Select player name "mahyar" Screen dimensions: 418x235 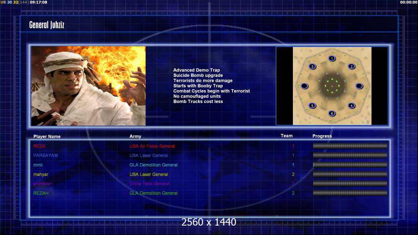click(41, 175)
